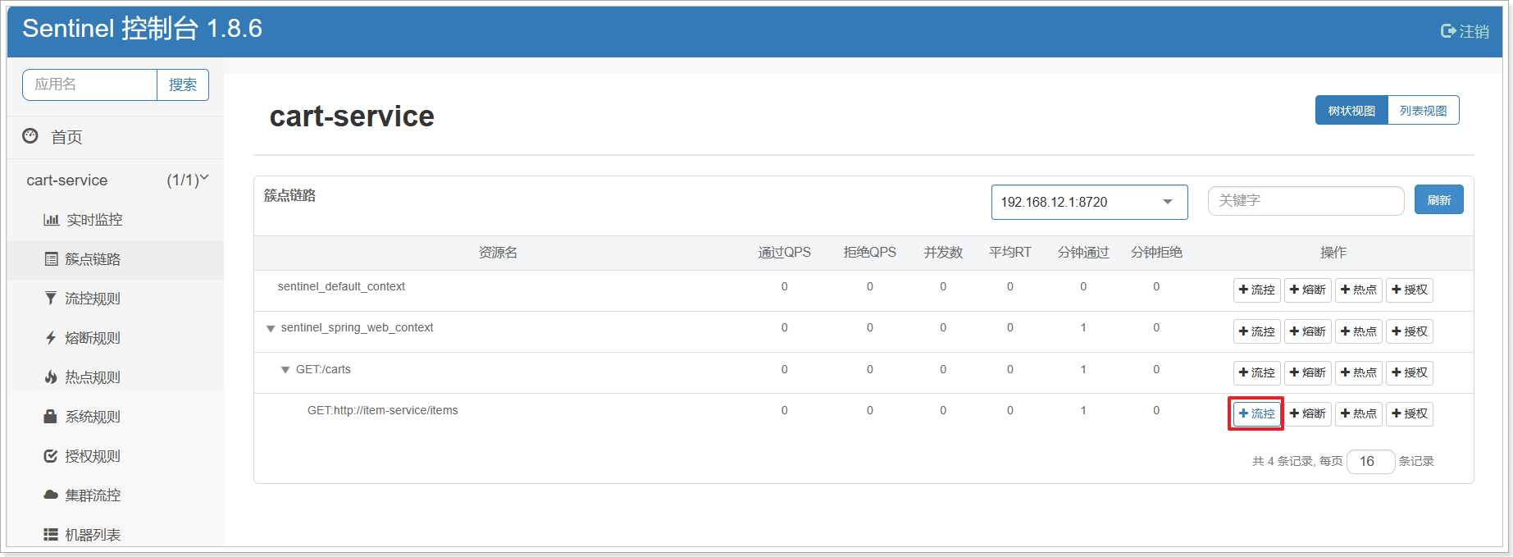Click the Sentinel 控制台 1.8.6 title
The width and height of the screenshot is (1513, 557).
pyautogui.click(x=143, y=29)
